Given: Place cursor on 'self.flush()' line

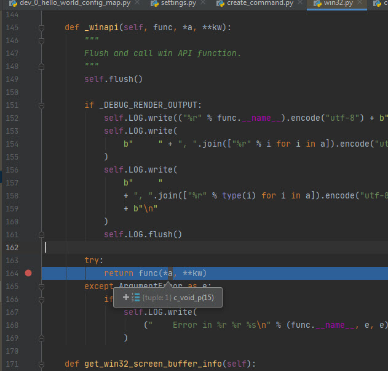Looking at the screenshot, I should [x=113, y=79].
